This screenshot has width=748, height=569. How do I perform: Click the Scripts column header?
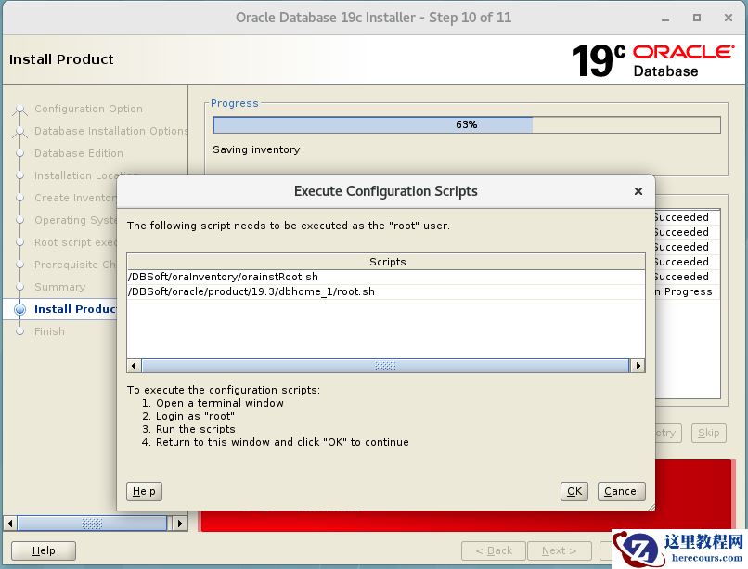pos(386,262)
